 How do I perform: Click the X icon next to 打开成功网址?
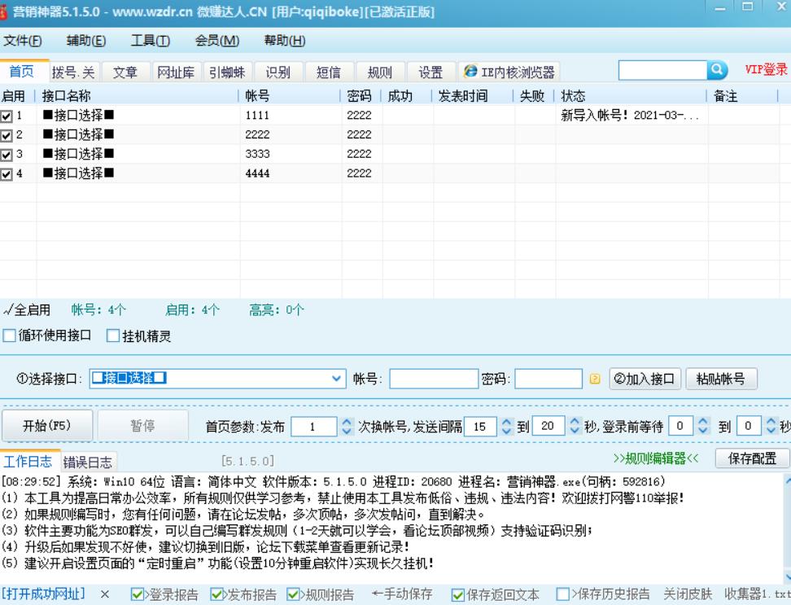(x=105, y=594)
